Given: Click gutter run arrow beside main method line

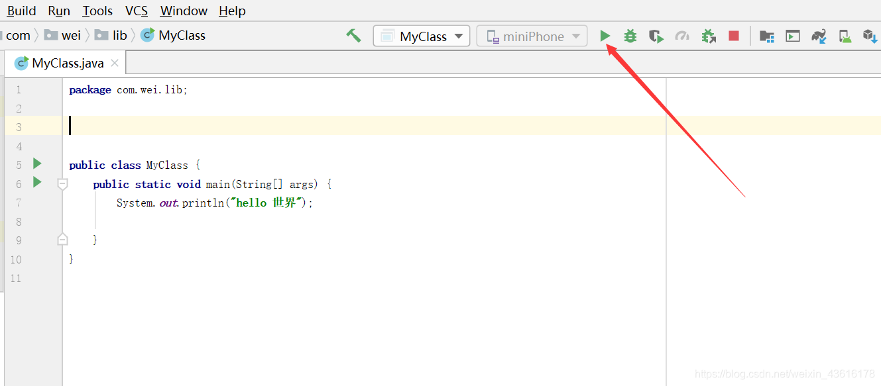Looking at the screenshot, I should (x=37, y=182).
